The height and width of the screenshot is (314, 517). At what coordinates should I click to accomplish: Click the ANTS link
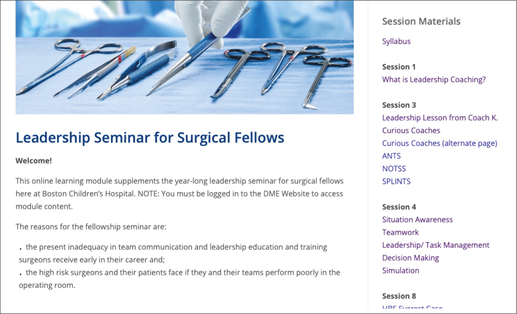coord(391,156)
